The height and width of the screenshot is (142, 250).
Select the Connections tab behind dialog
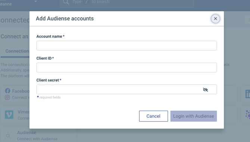pyautogui.click(x=18, y=51)
